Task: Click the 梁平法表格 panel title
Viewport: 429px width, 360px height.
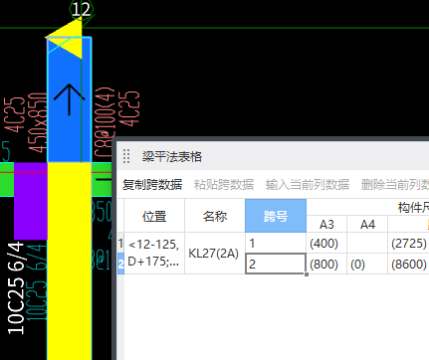Action: [172, 156]
